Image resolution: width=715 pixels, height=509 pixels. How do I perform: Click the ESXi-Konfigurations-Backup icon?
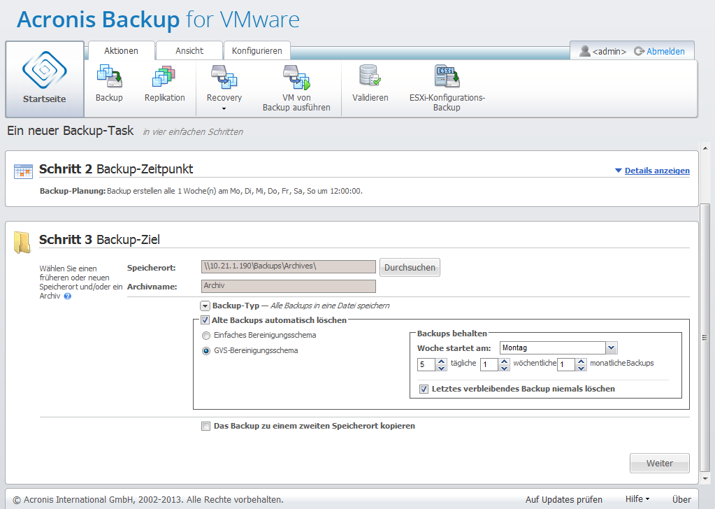coord(447,76)
